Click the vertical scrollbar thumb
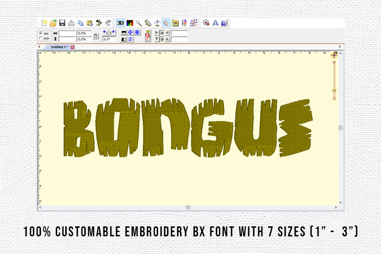The height and width of the screenshot is (254, 381). 341,128
